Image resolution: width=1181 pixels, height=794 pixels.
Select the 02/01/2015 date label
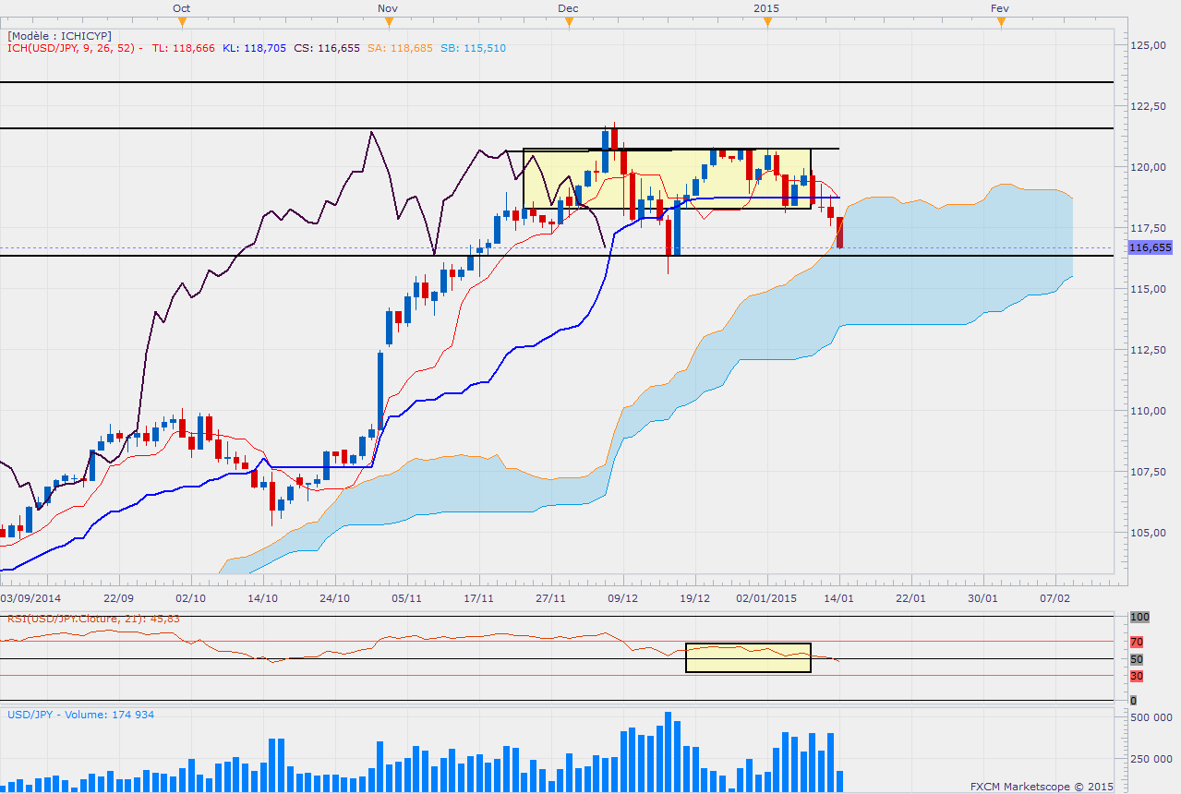coord(766,598)
